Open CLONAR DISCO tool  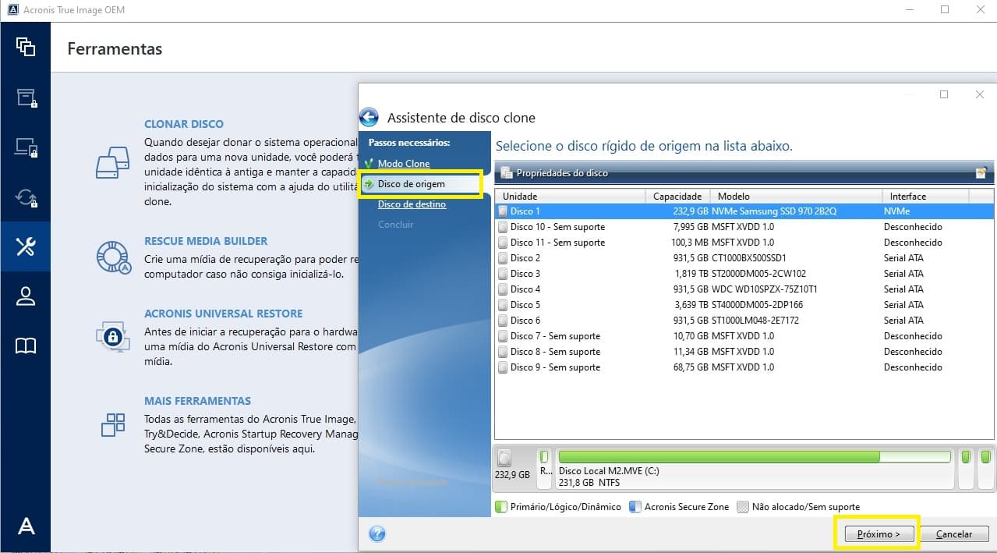pos(184,124)
